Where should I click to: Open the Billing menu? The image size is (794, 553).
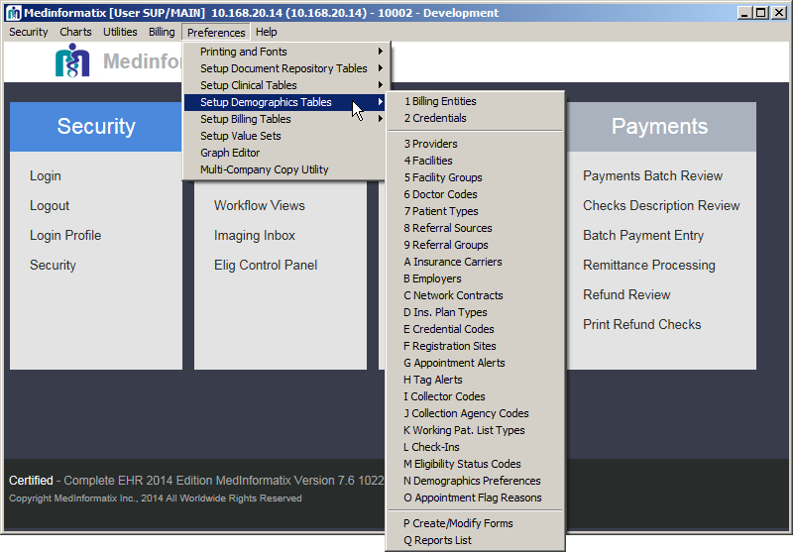[x=162, y=32]
